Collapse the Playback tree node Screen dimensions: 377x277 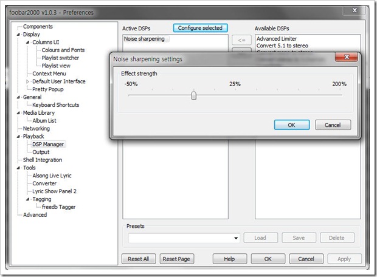(x=18, y=137)
